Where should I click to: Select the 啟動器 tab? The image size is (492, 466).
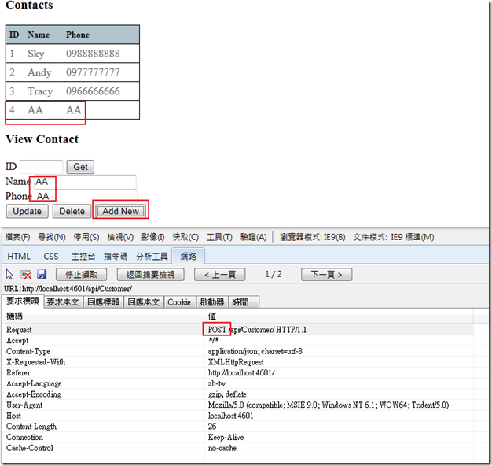(x=212, y=302)
